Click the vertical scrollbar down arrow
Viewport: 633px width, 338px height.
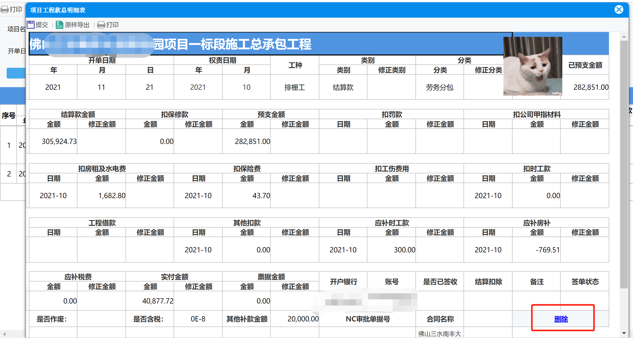[624, 333]
